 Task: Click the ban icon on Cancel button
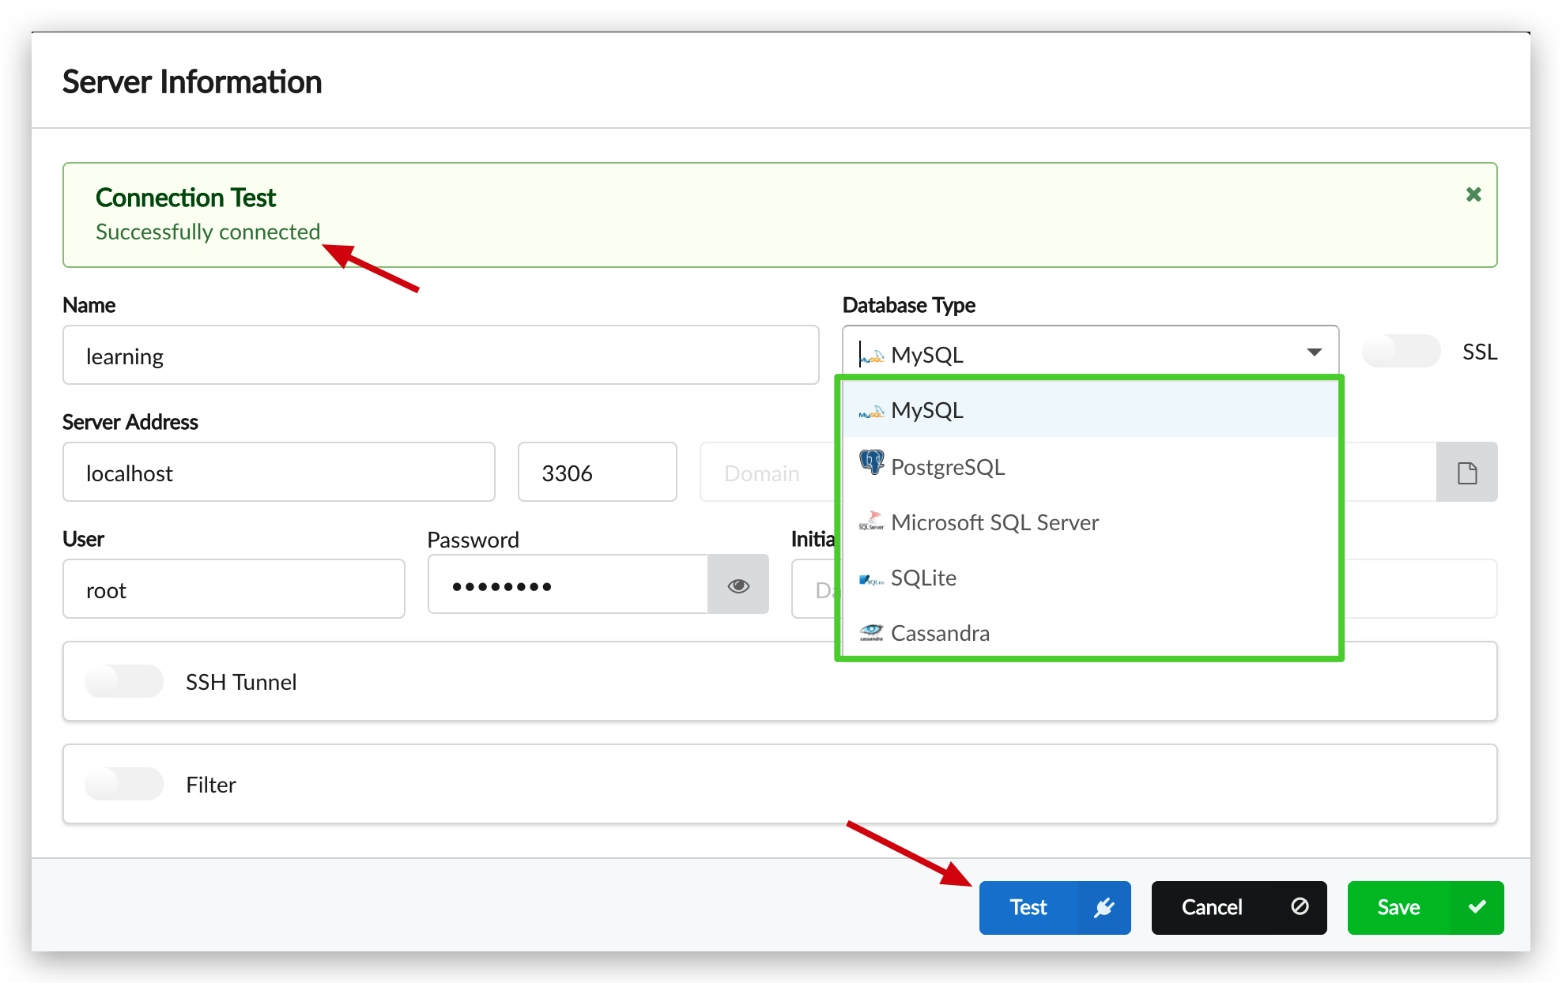click(x=1300, y=906)
